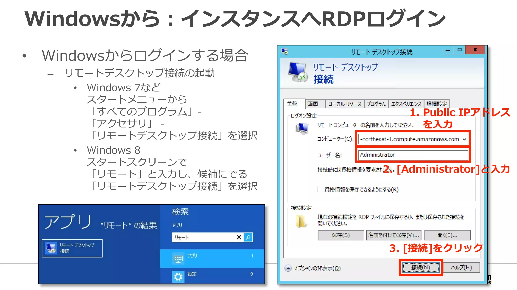The width and height of the screenshot is (517, 290).
Task: Minimize the リモート デスクトップ接続 window
Action: coord(448,50)
